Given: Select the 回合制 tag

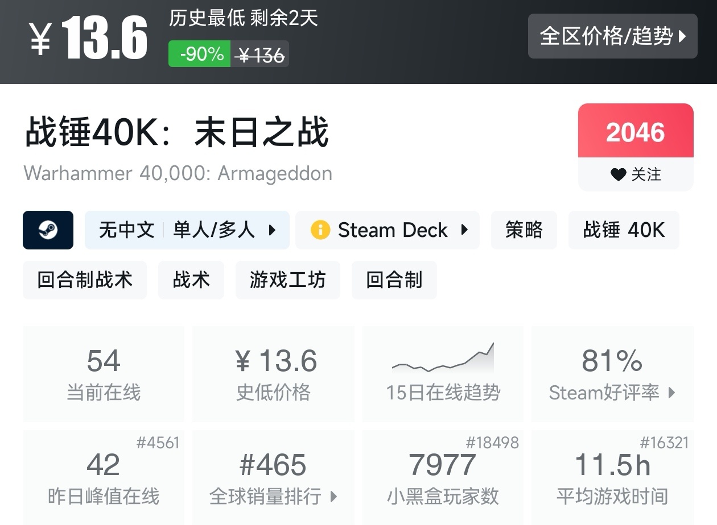Looking at the screenshot, I should [394, 280].
